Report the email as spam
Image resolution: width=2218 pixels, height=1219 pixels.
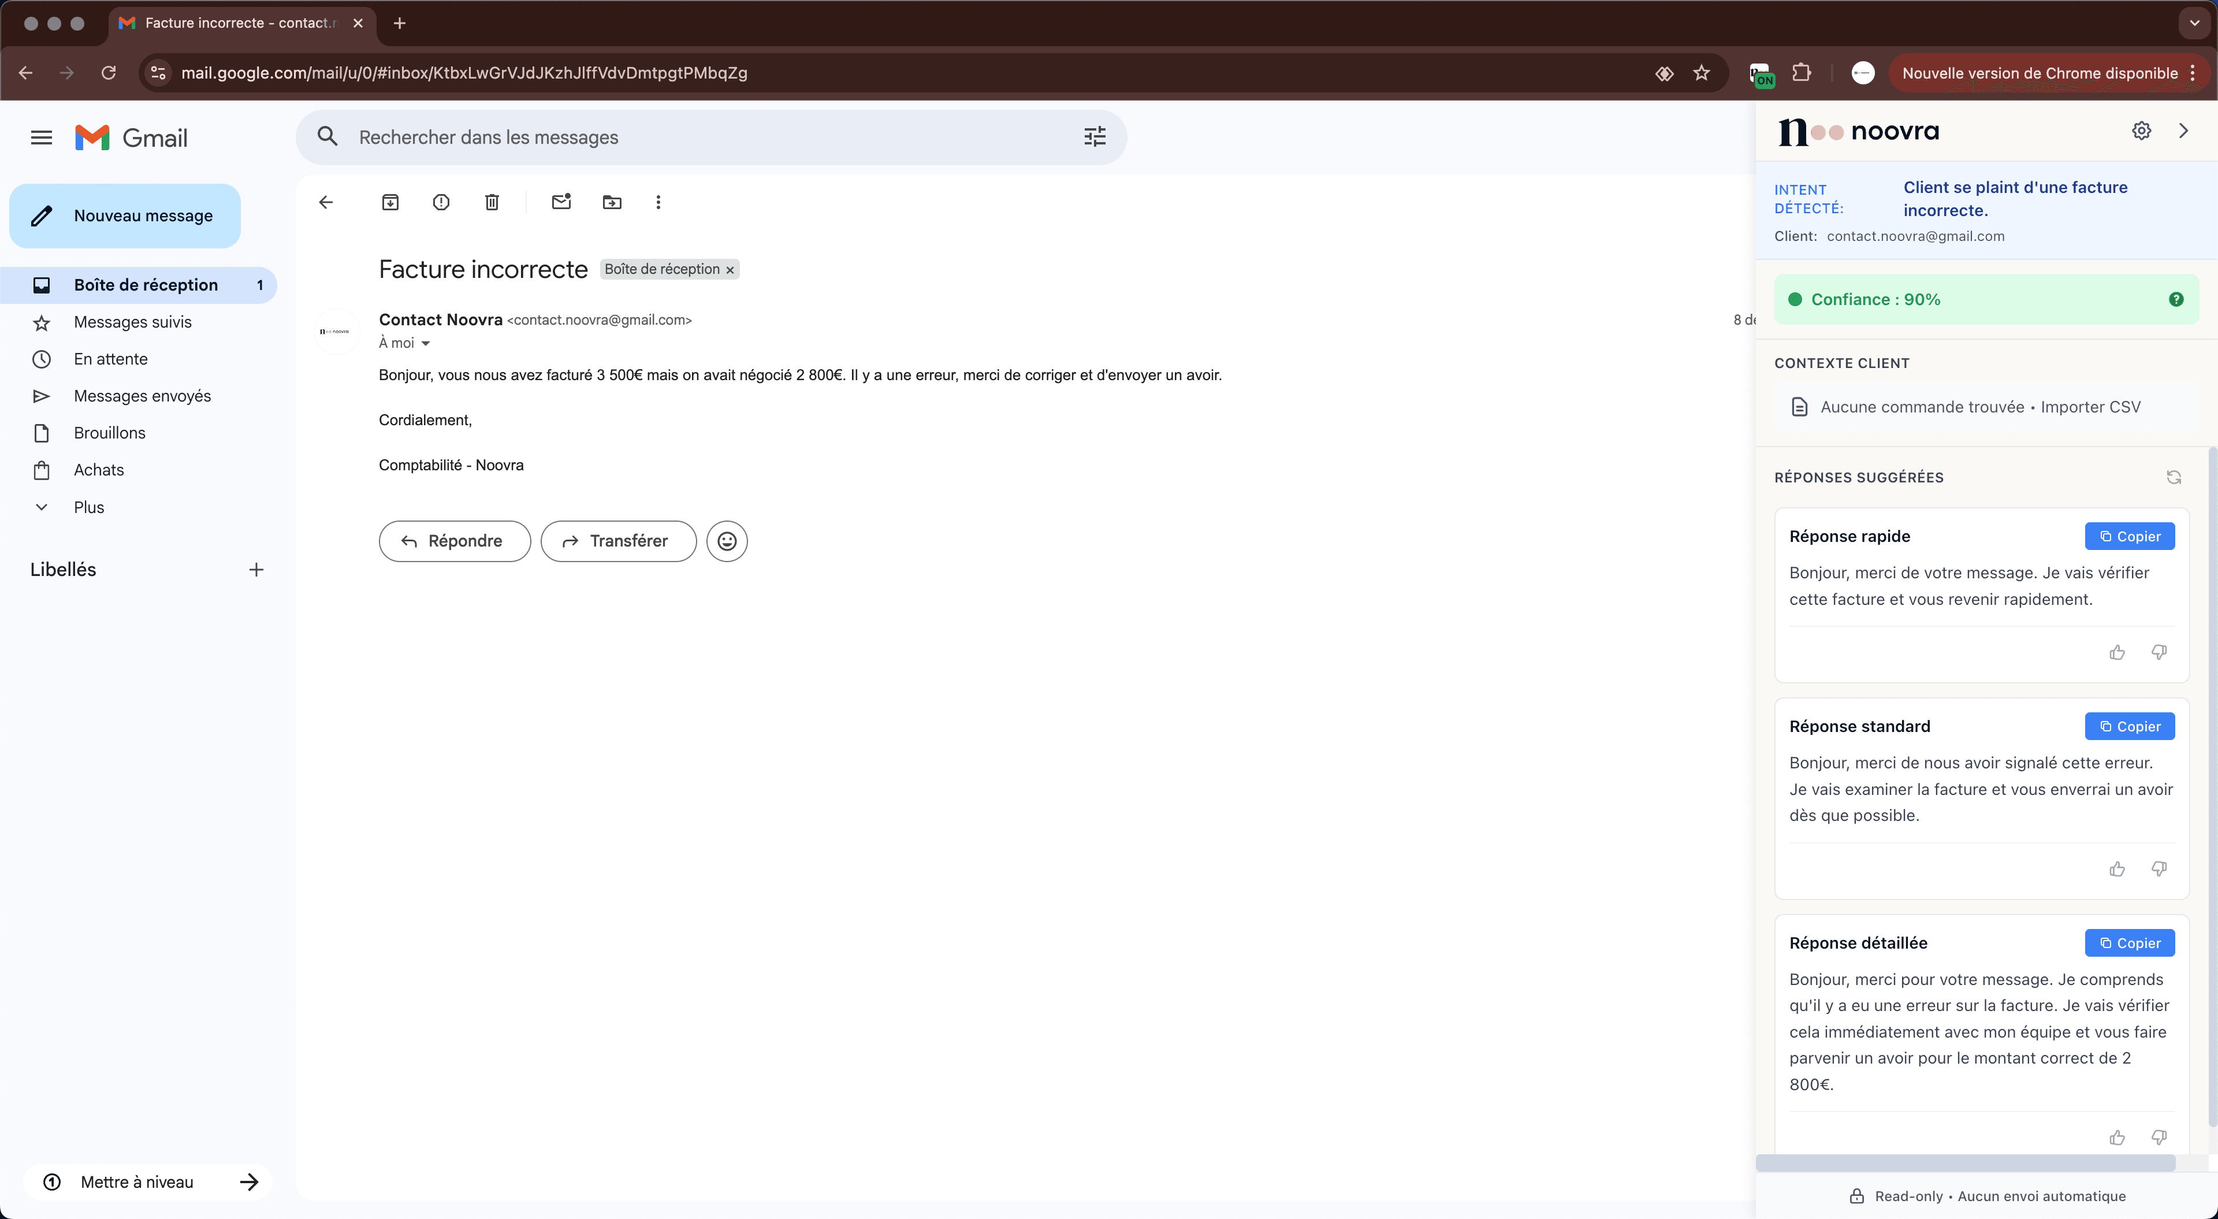[x=441, y=202]
